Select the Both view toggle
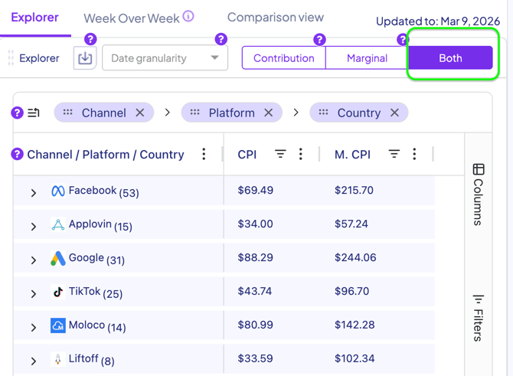The width and height of the screenshot is (513, 376). coord(450,58)
